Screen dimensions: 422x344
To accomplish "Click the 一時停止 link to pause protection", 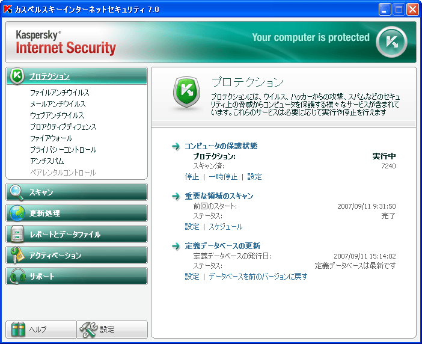I will [223, 177].
